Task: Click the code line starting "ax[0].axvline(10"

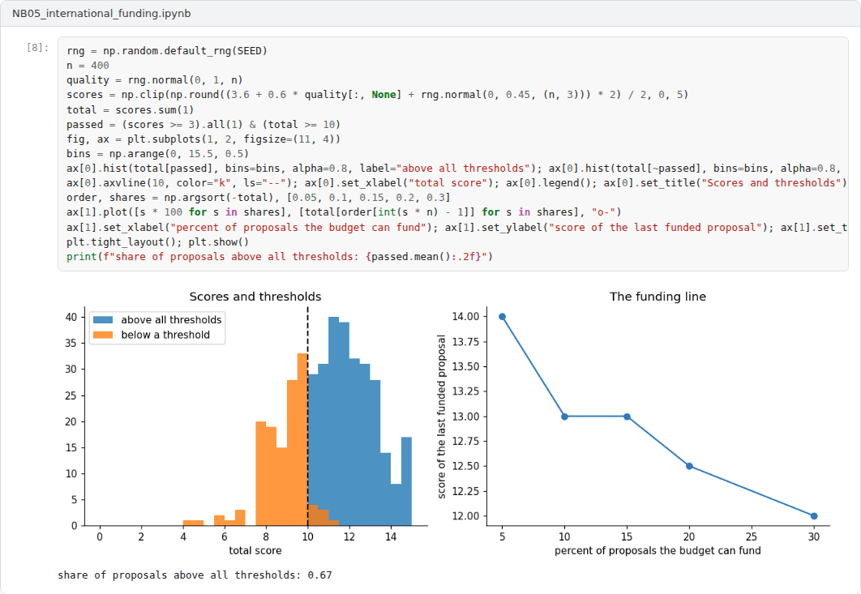Action: 457,183
